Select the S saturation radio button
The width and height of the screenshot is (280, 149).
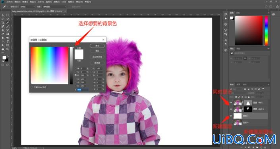pyautogui.click(x=75, y=72)
